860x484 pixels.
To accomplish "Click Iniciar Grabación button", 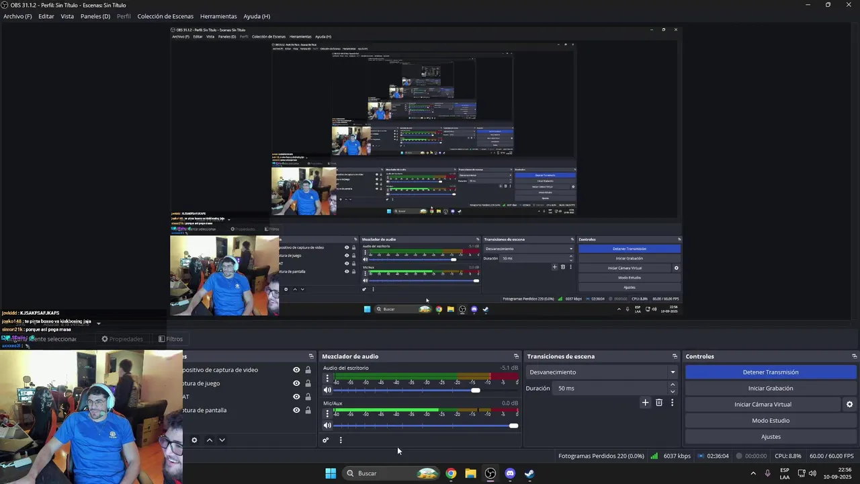I will [771, 388].
